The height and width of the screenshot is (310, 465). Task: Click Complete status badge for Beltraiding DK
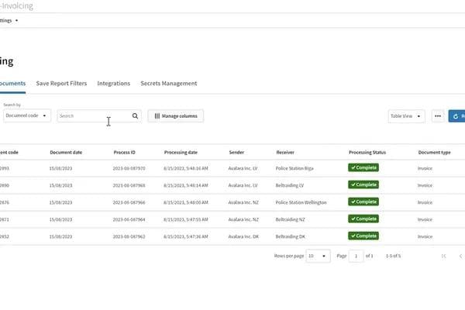click(363, 236)
